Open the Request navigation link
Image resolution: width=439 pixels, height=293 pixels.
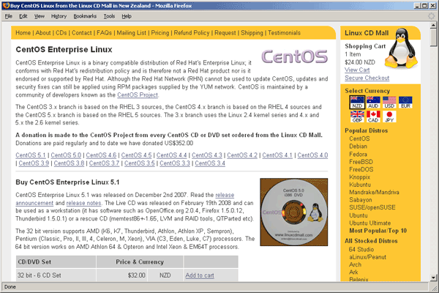point(225,33)
